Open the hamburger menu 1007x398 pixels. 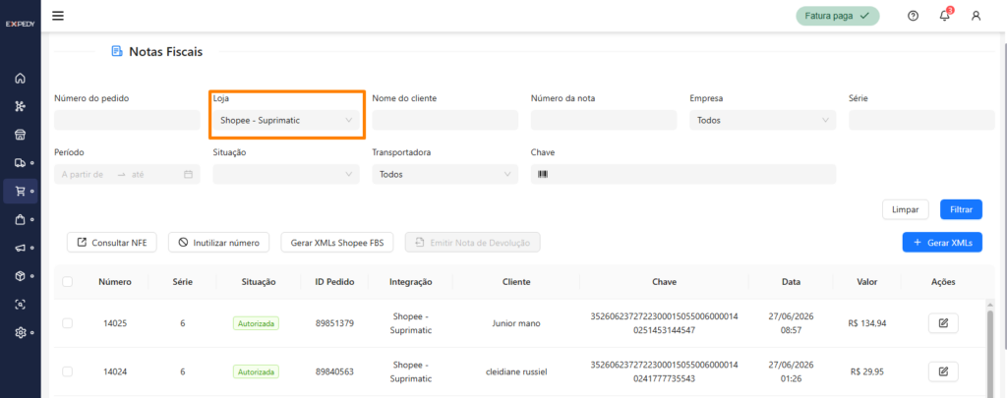(58, 16)
